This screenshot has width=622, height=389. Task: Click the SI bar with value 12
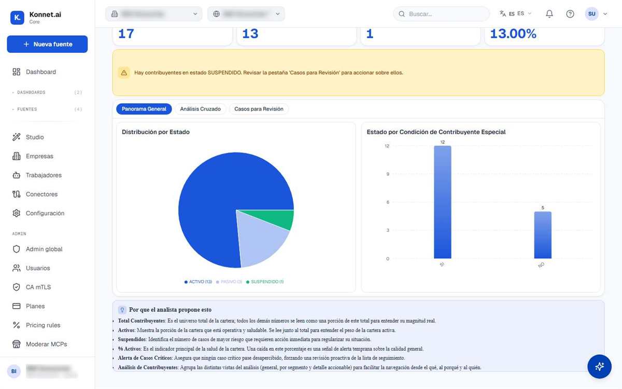click(442, 202)
